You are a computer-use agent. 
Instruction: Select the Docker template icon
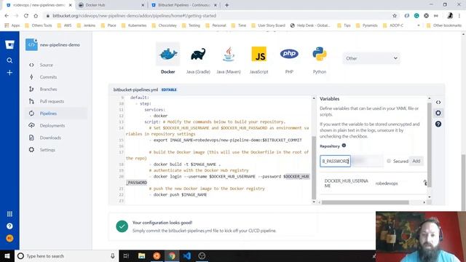[168, 55]
